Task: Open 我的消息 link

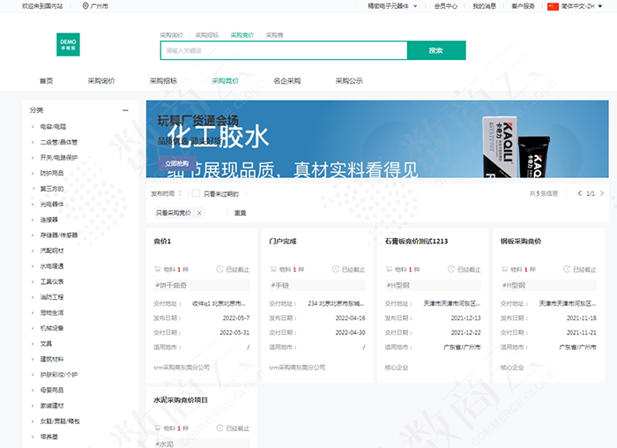Action: 485,6
